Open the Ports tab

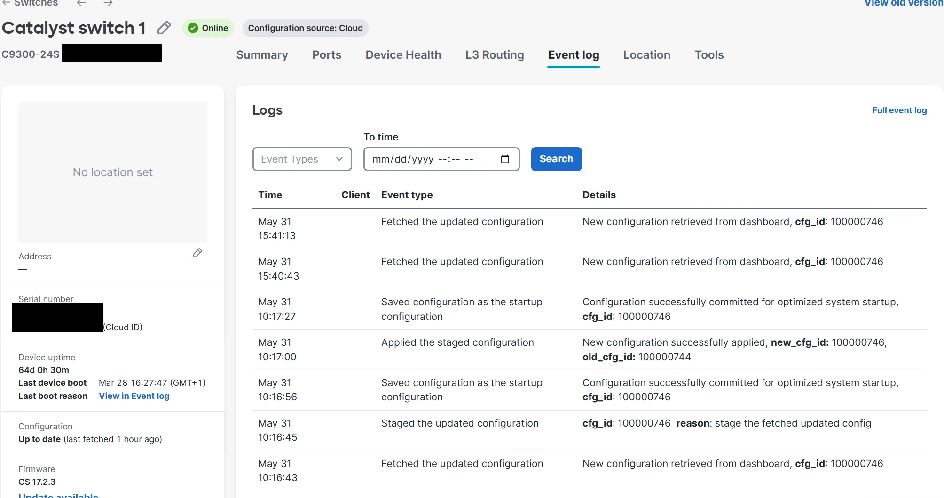(327, 55)
